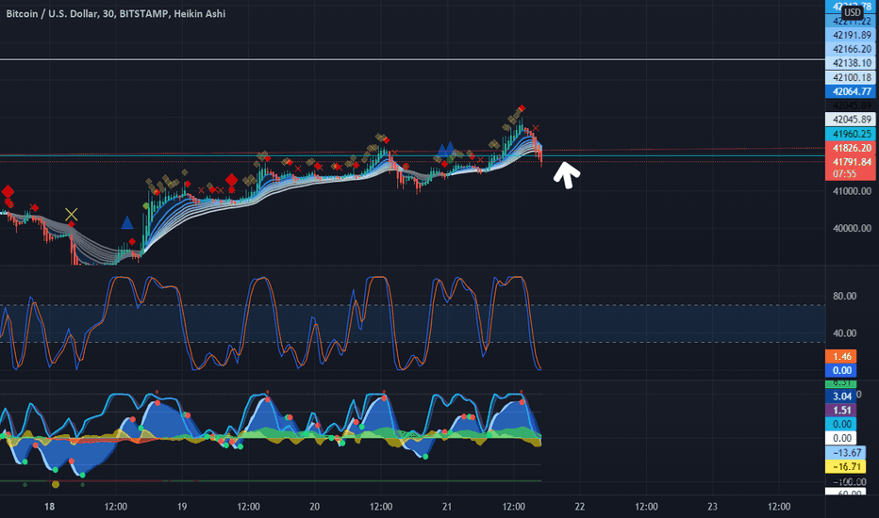This screenshot has height=518, width=879.
Task: Click the cyan 0.00 indicator value
Action: tap(841, 424)
